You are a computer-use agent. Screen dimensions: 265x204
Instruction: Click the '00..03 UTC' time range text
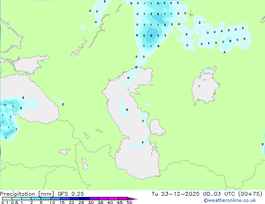pos(219,194)
